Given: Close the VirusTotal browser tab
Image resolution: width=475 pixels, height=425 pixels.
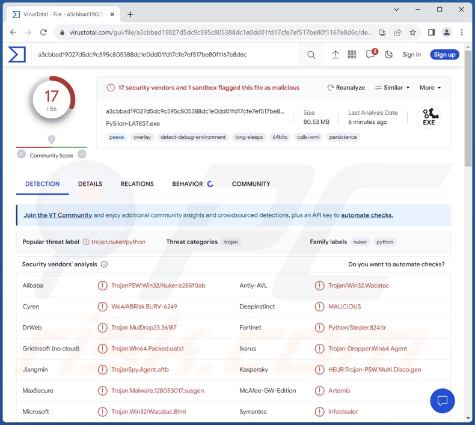Looking at the screenshot, I should 112,14.
